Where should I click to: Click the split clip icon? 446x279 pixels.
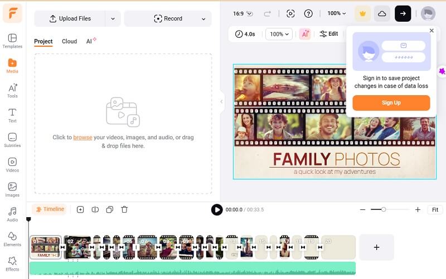95,209
